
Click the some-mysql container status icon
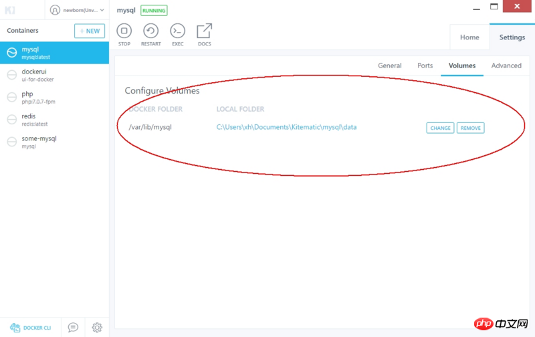pos(12,142)
